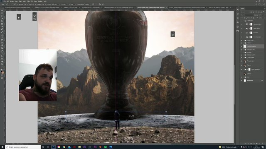Switch to warp mode icon in options bar

(93, 4)
